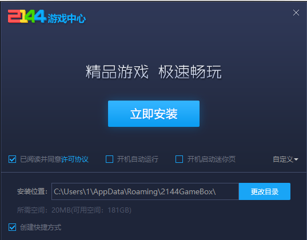
Task: Click the 开机启动迷你页 label text
Action: (x=212, y=159)
